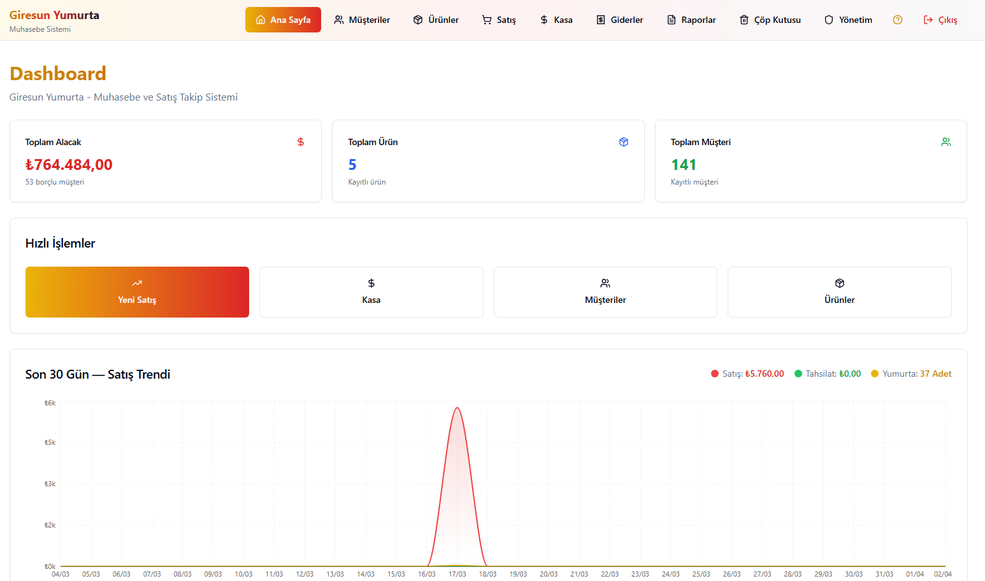Viewport: 985px width, 581px height.
Task: Start a new sale with Yeni Satış
Action: tap(137, 292)
